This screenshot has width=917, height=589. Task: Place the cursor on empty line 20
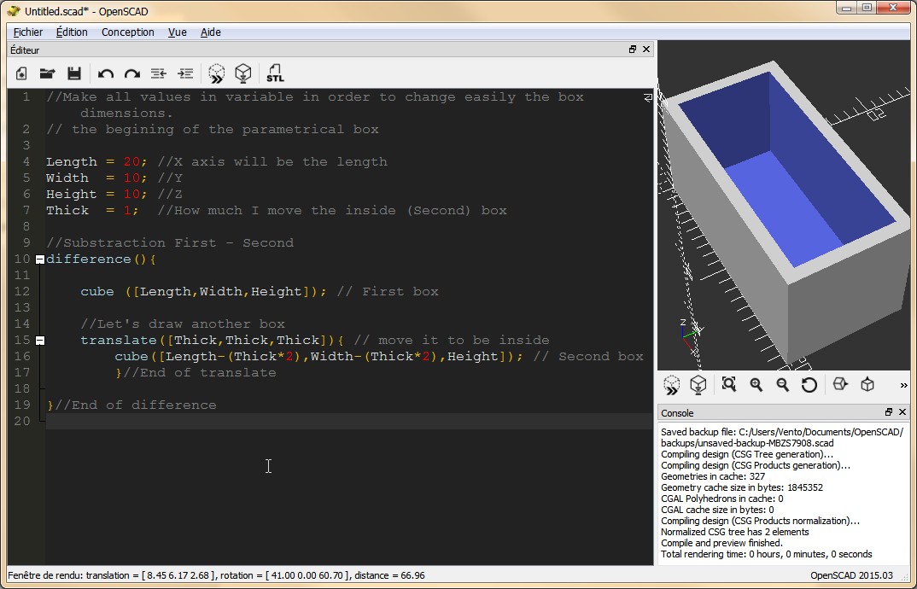pos(348,421)
